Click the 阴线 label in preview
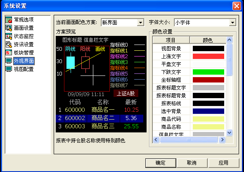Image resolution: width=244 pixels, height=172 pixels. tap(70, 49)
